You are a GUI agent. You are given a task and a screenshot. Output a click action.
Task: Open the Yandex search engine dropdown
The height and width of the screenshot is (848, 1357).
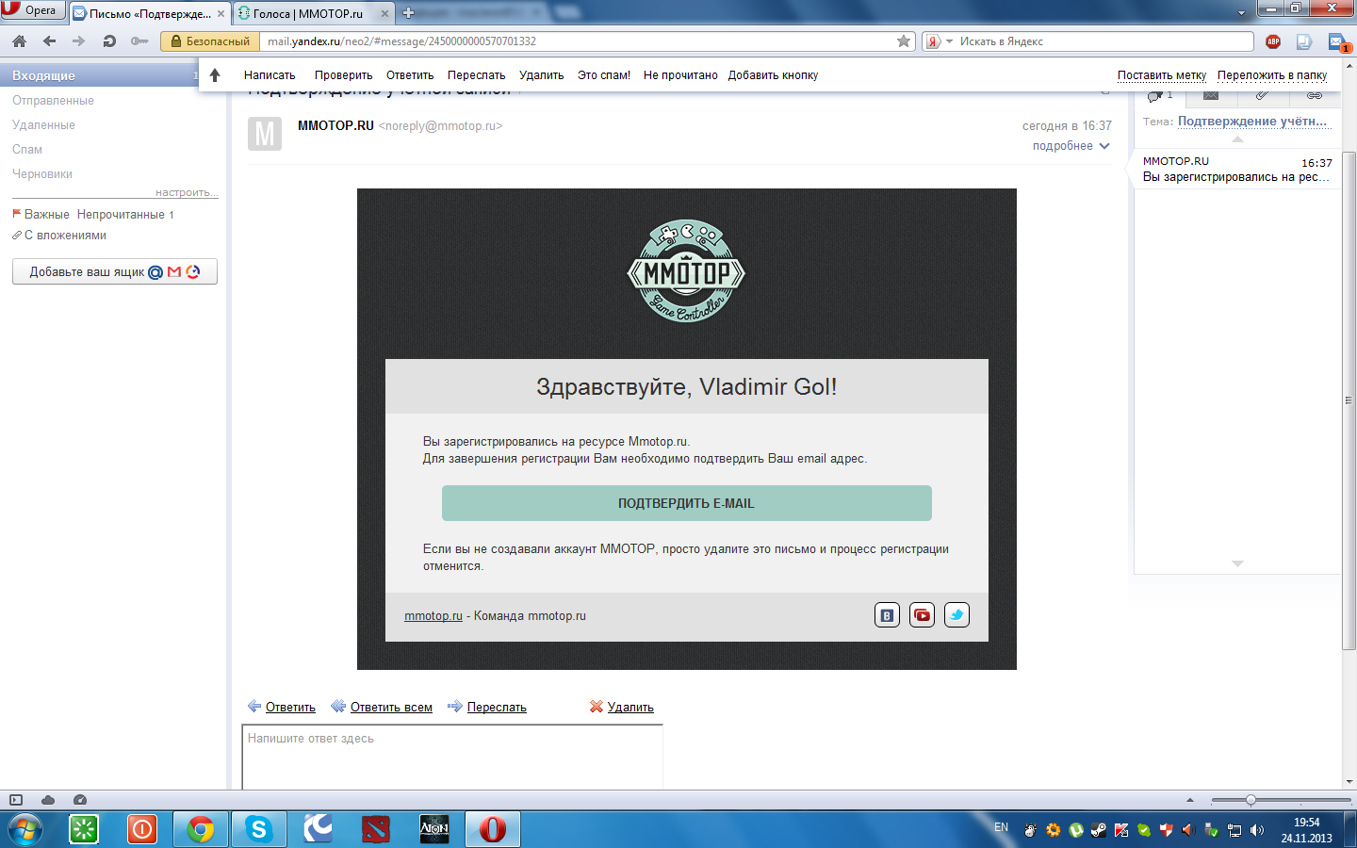point(939,41)
